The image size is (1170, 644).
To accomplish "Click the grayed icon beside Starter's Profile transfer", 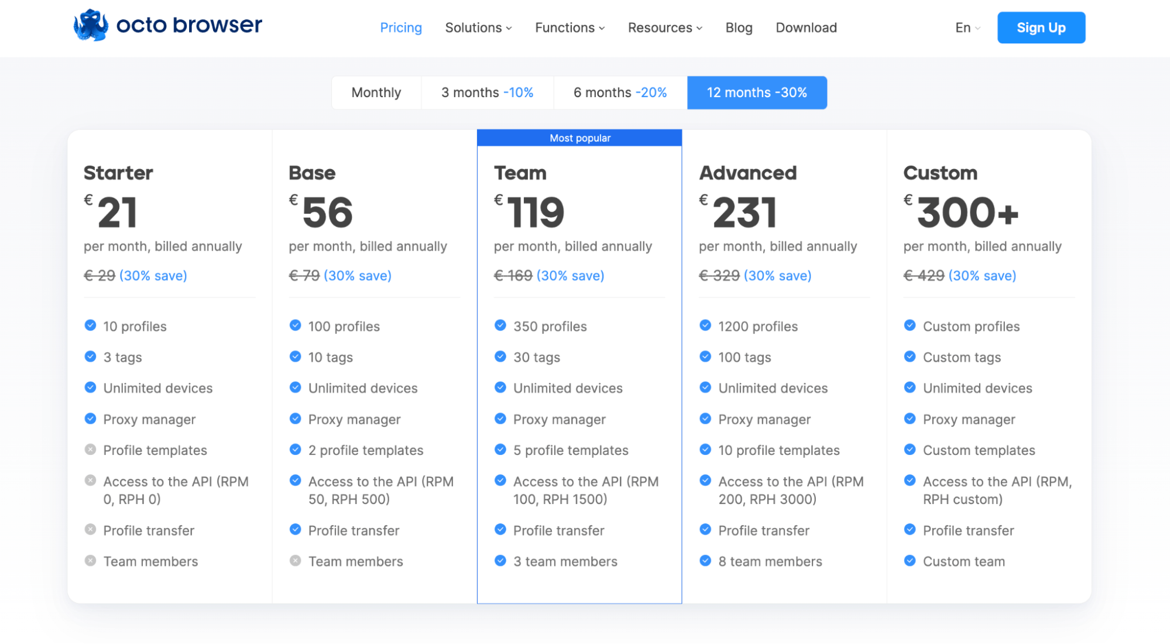I will point(91,529).
